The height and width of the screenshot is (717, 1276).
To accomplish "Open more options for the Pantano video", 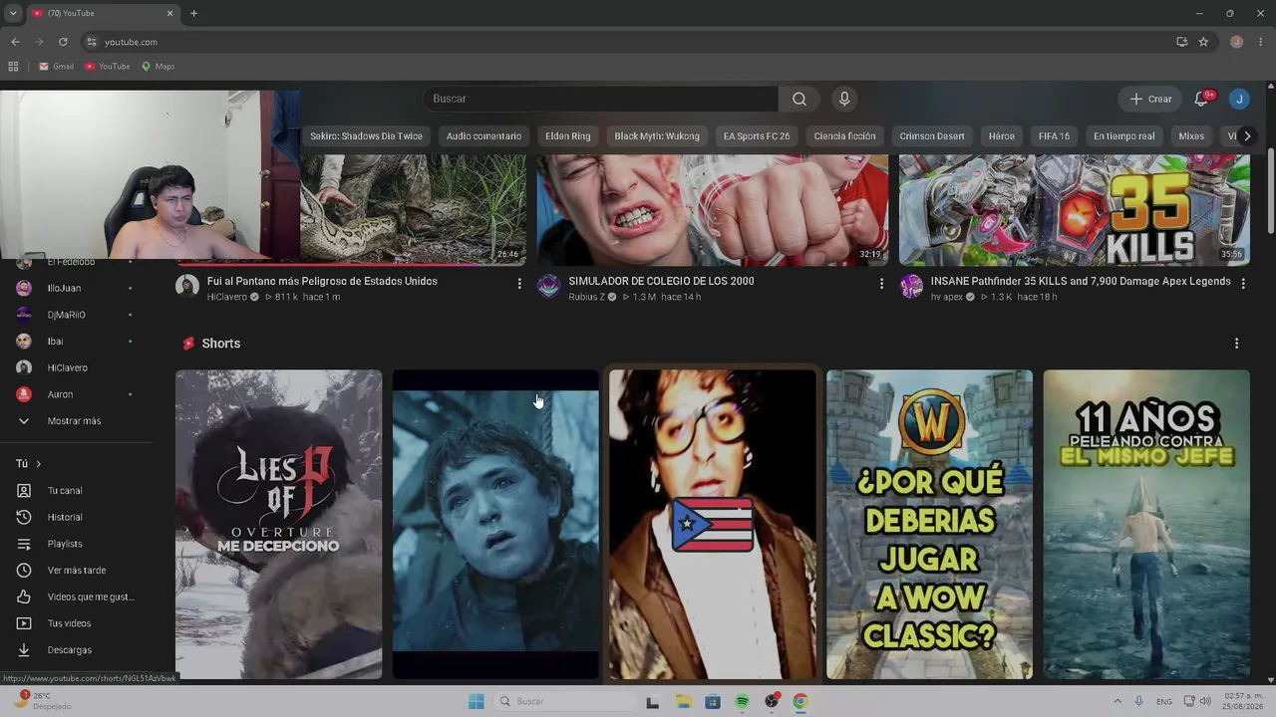I will pyautogui.click(x=519, y=284).
